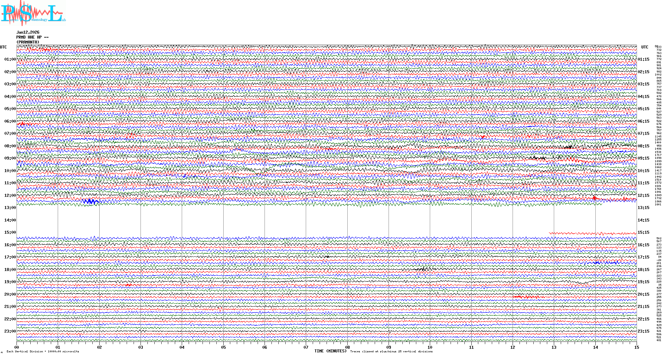Select the PRMD HHE HP station text

pyautogui.click(x=32, y=37)
